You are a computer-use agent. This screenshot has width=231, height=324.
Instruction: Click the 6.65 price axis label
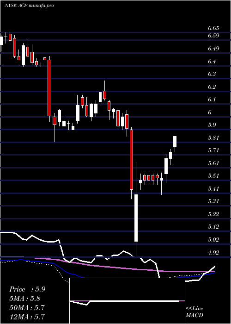[213, 28]
